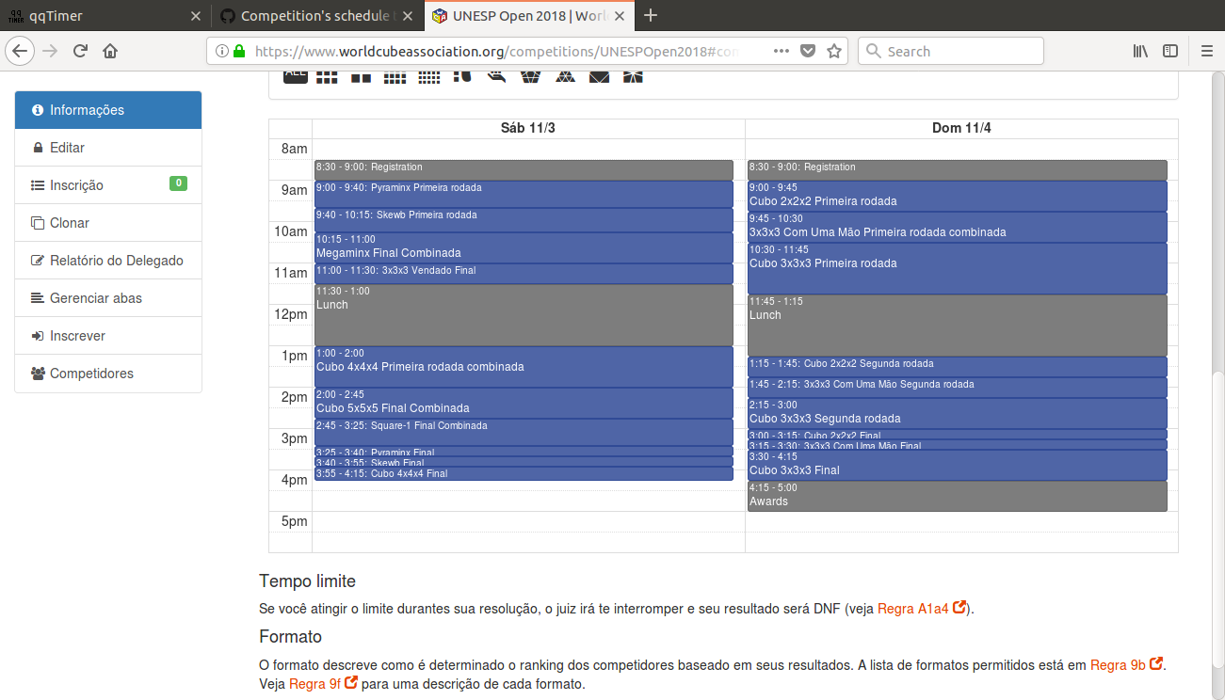Viewport: 1225px width, 700px height.
Task: Filter schedule by 4x4x4 cube event icon
Action: (395, 75)
